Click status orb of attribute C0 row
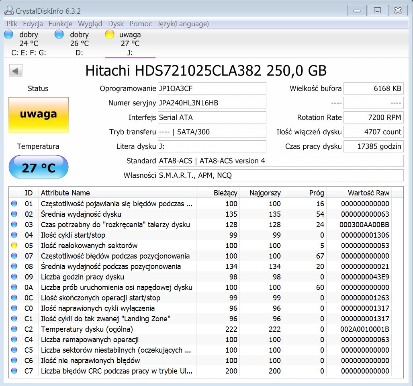 pos(14,308)
